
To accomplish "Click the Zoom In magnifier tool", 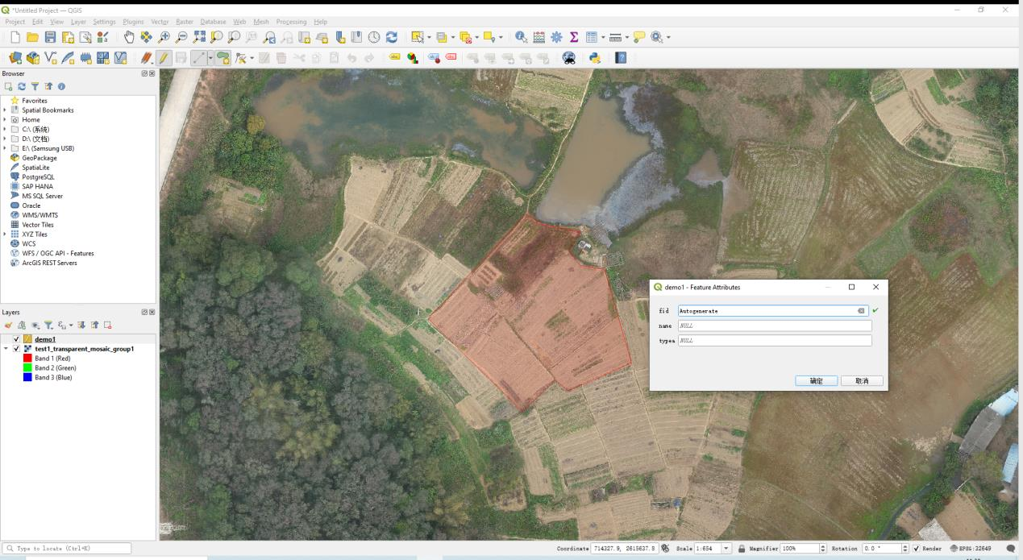I will click(x=164, y=37).
